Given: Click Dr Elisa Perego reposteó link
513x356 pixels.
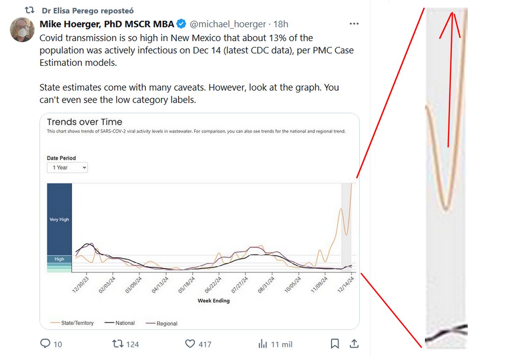Looking at the screenshot, I should coord(88,10).
